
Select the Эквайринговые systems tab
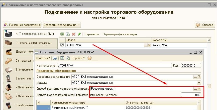(18, 105)
